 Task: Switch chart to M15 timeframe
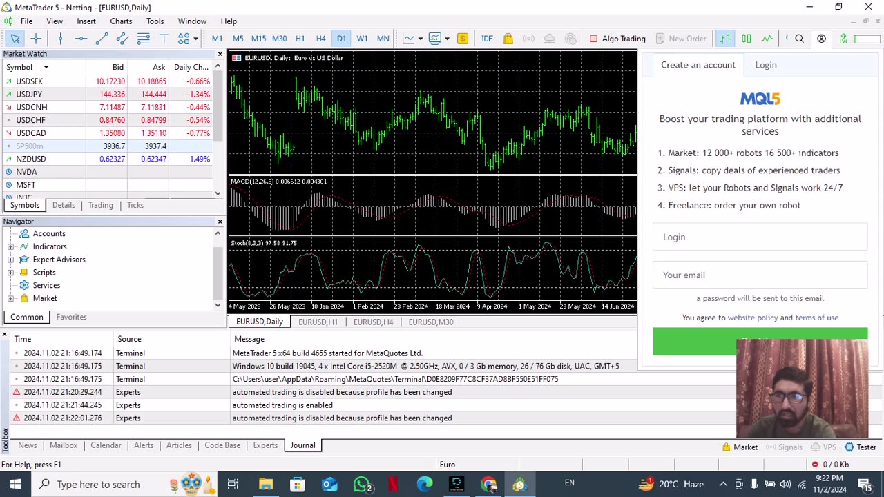258,39
